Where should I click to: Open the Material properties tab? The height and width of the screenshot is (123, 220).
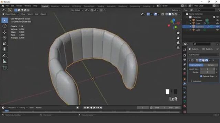(x=185, y=106)
